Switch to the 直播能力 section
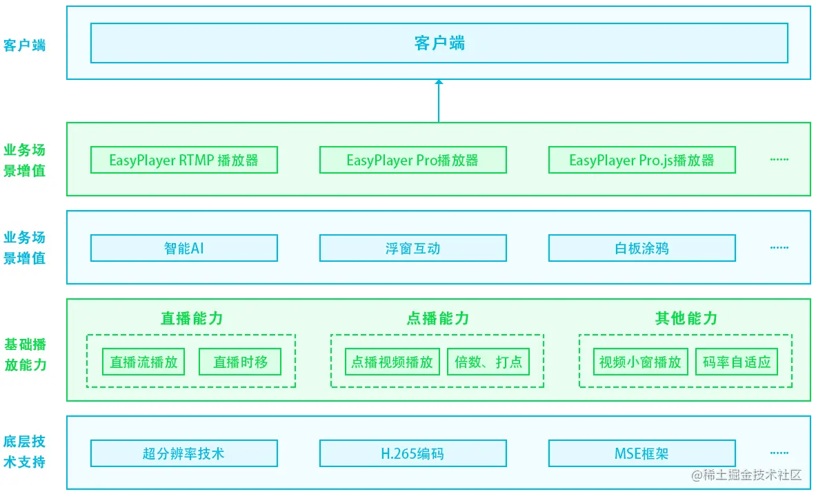Viewport: 816px width, 496px height. 190,318
